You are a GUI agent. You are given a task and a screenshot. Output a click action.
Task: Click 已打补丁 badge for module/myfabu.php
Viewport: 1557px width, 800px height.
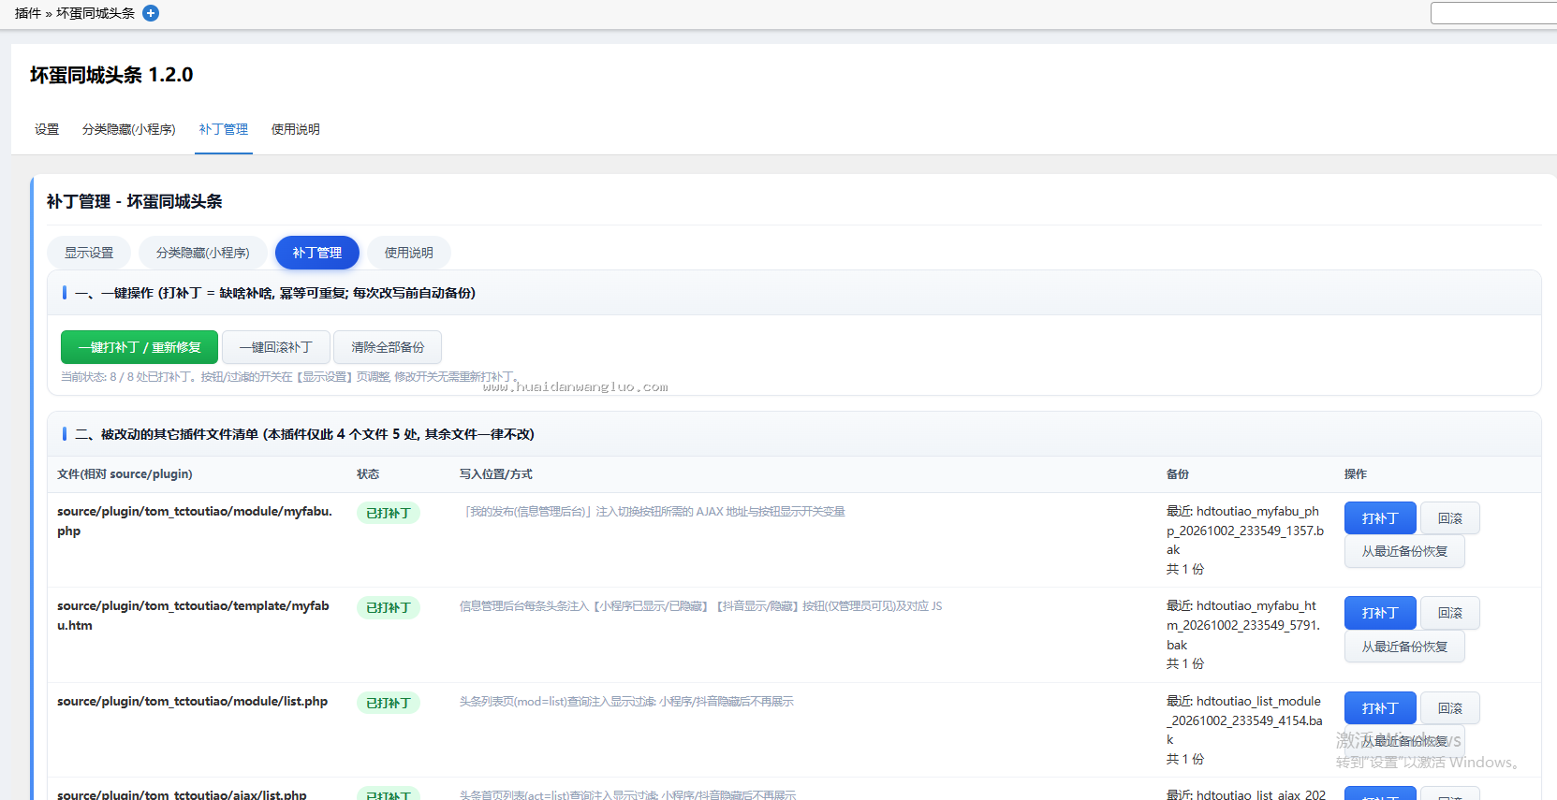(x=389, y=513)
